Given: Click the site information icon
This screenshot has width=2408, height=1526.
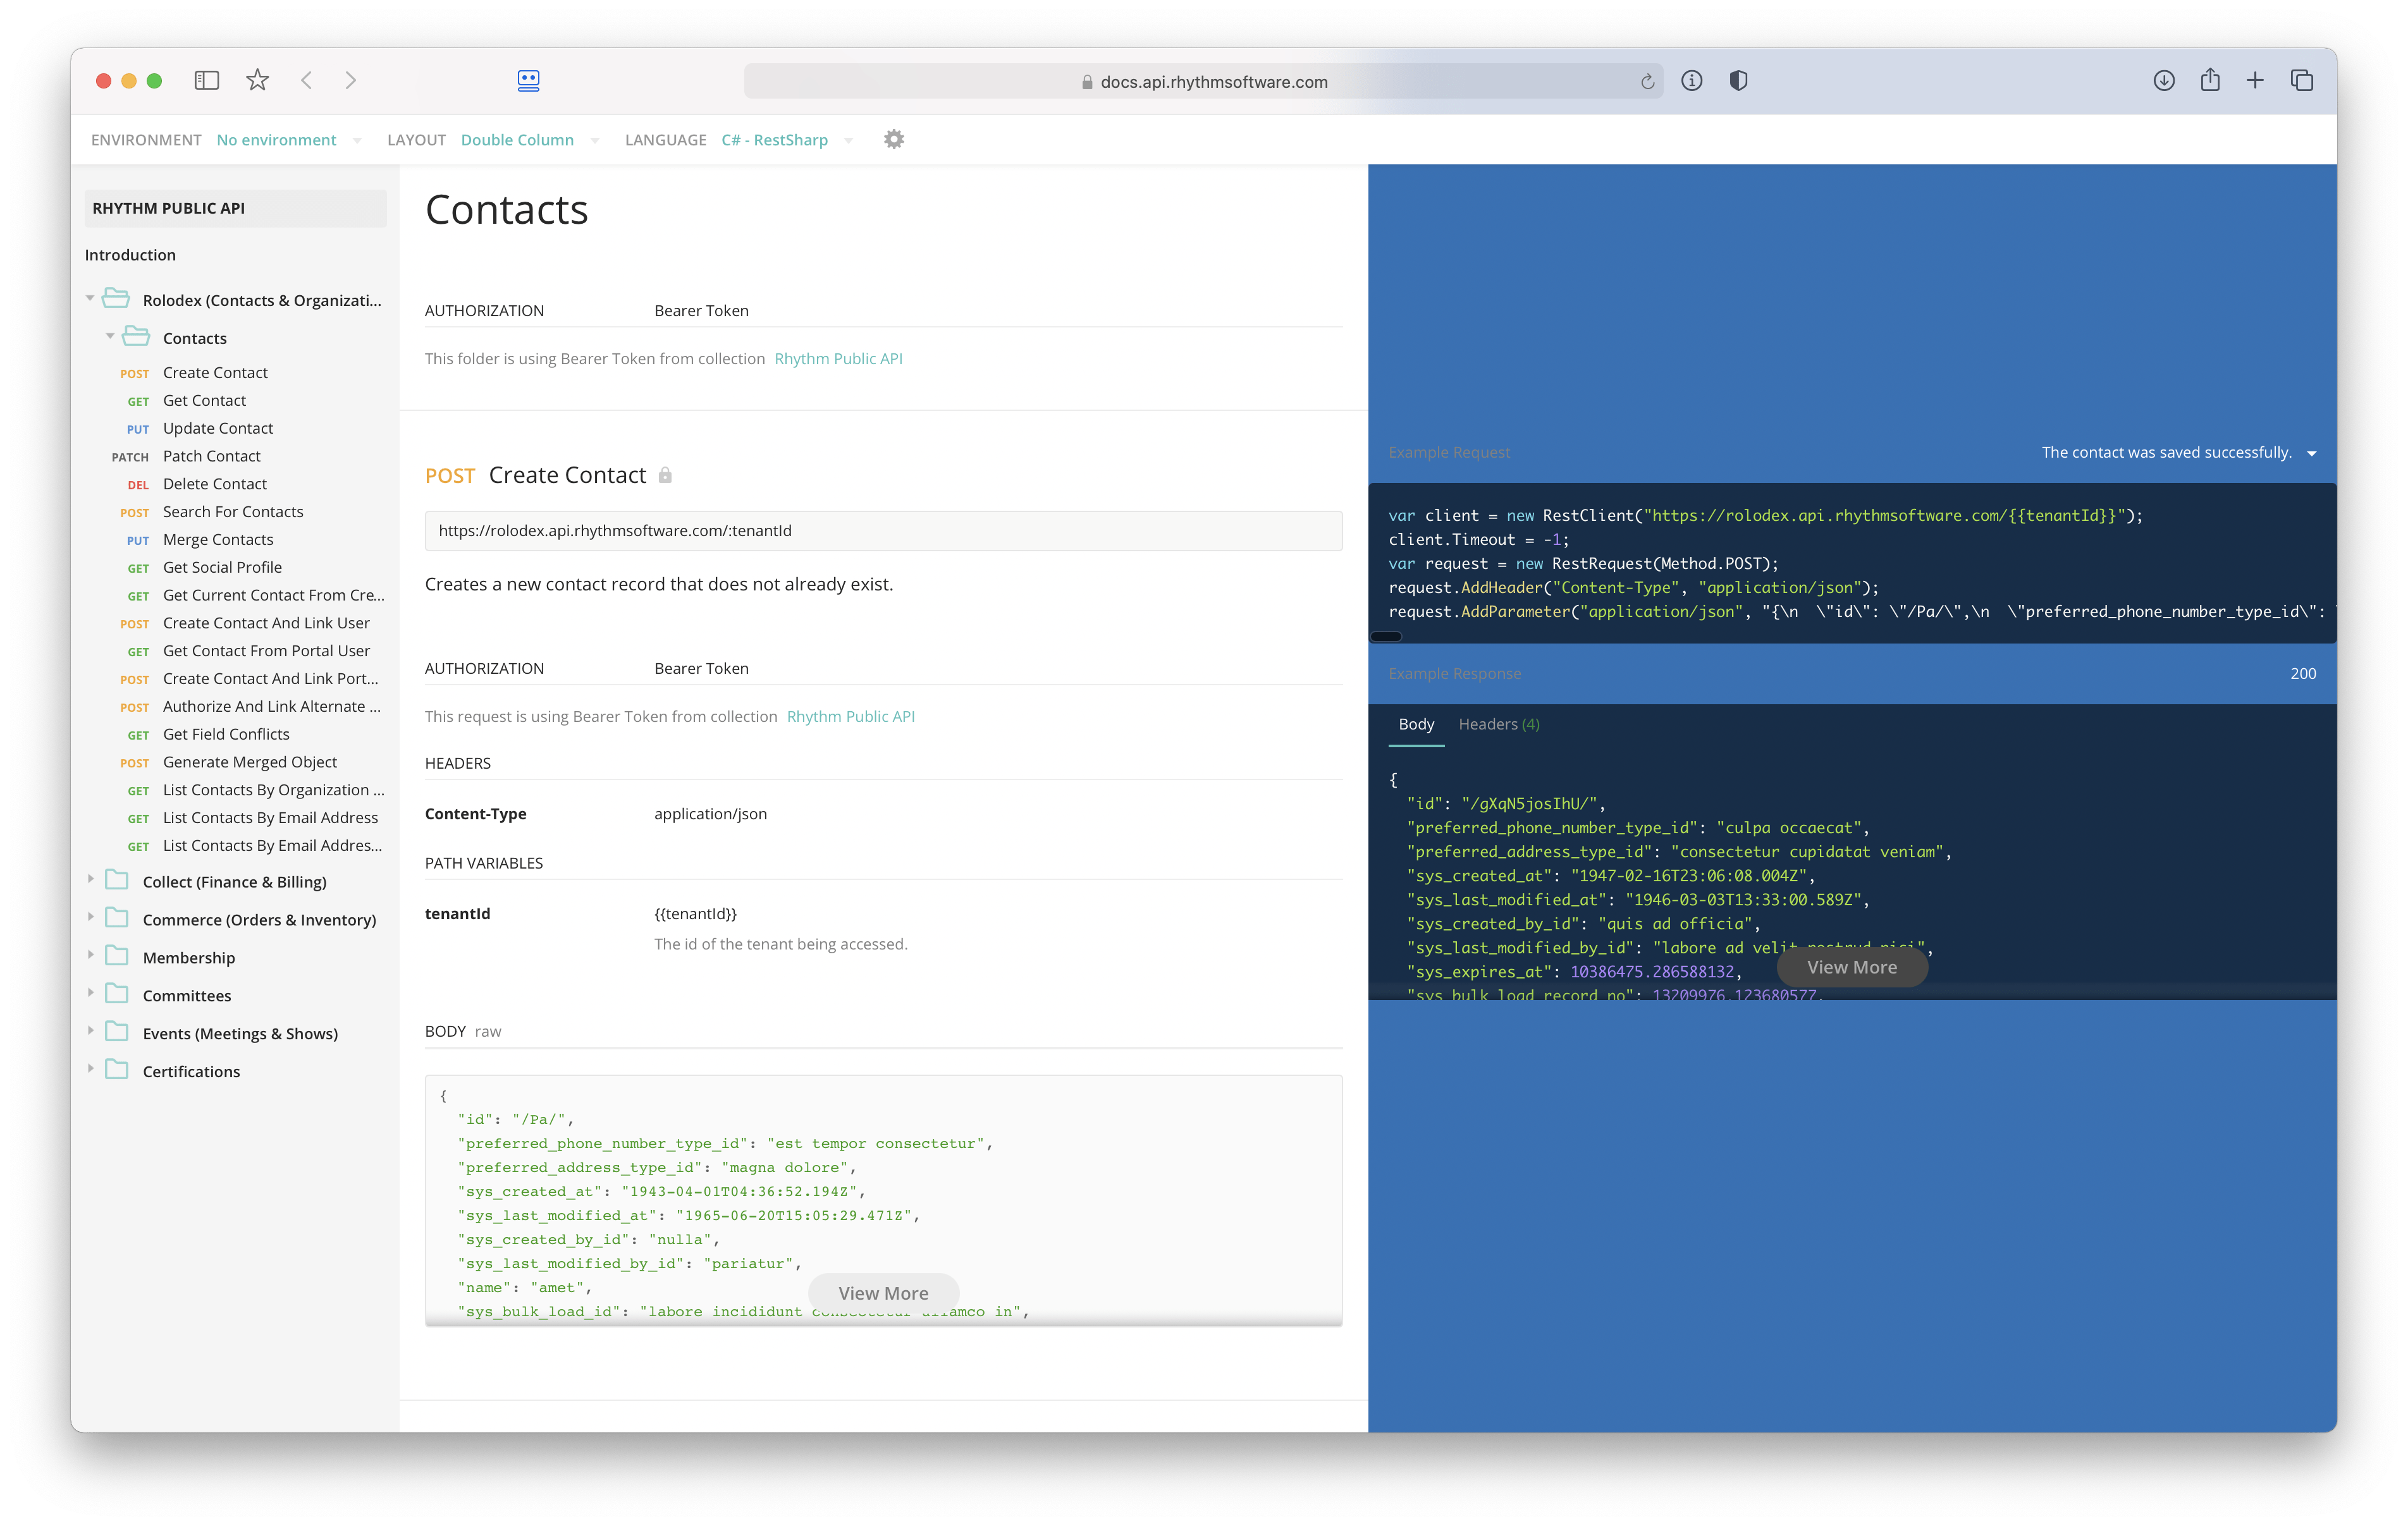Looking at the screenshot, I should (1692, 81).
